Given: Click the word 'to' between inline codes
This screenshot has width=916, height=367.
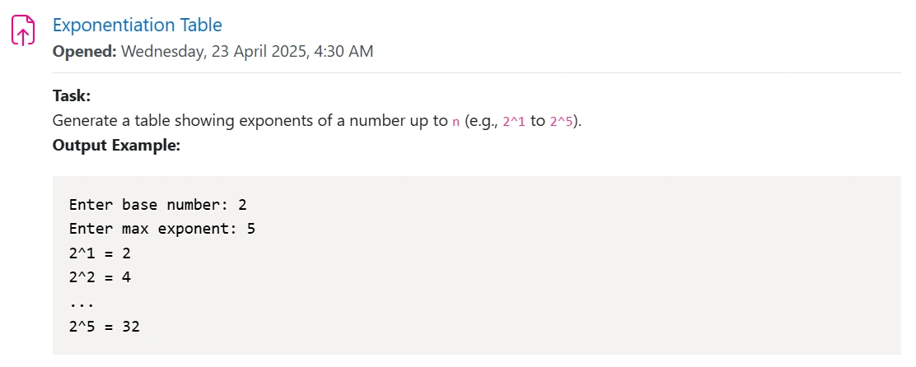Looking at the screenshot, I should click(x=537, y=121).
